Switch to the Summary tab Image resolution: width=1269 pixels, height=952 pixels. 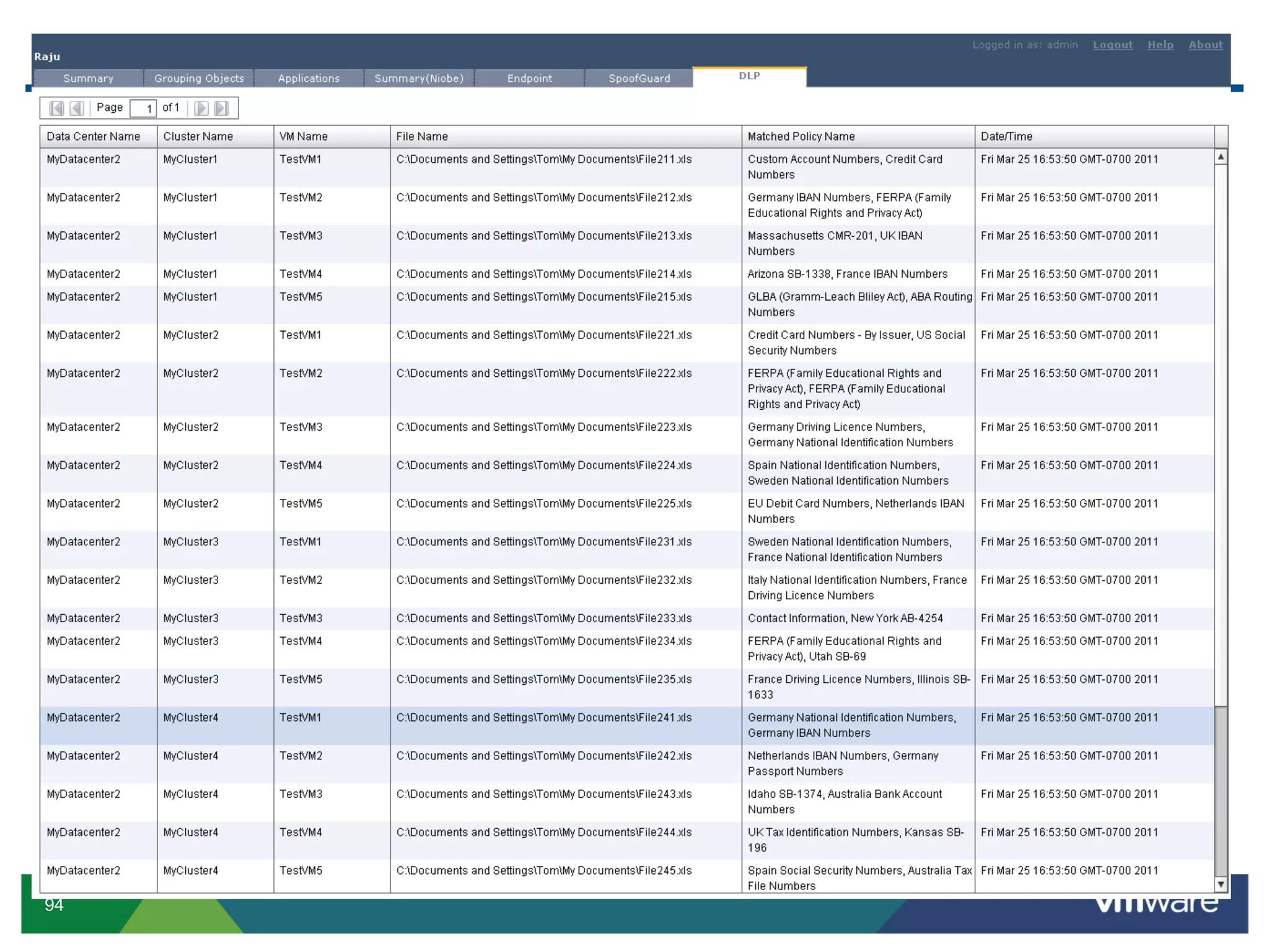[x=89, y=78]
